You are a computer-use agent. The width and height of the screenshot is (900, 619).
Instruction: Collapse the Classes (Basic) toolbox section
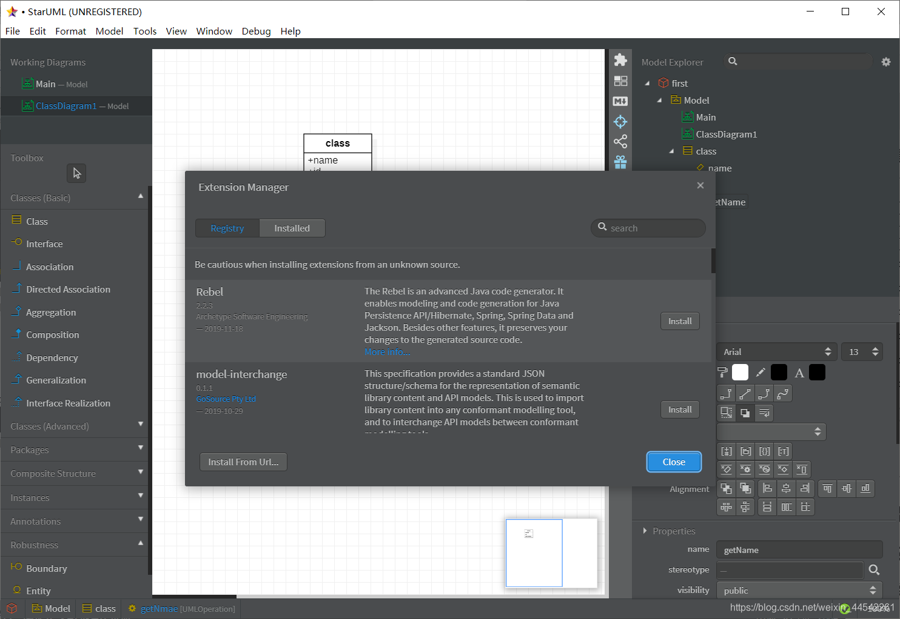[141, 197]
